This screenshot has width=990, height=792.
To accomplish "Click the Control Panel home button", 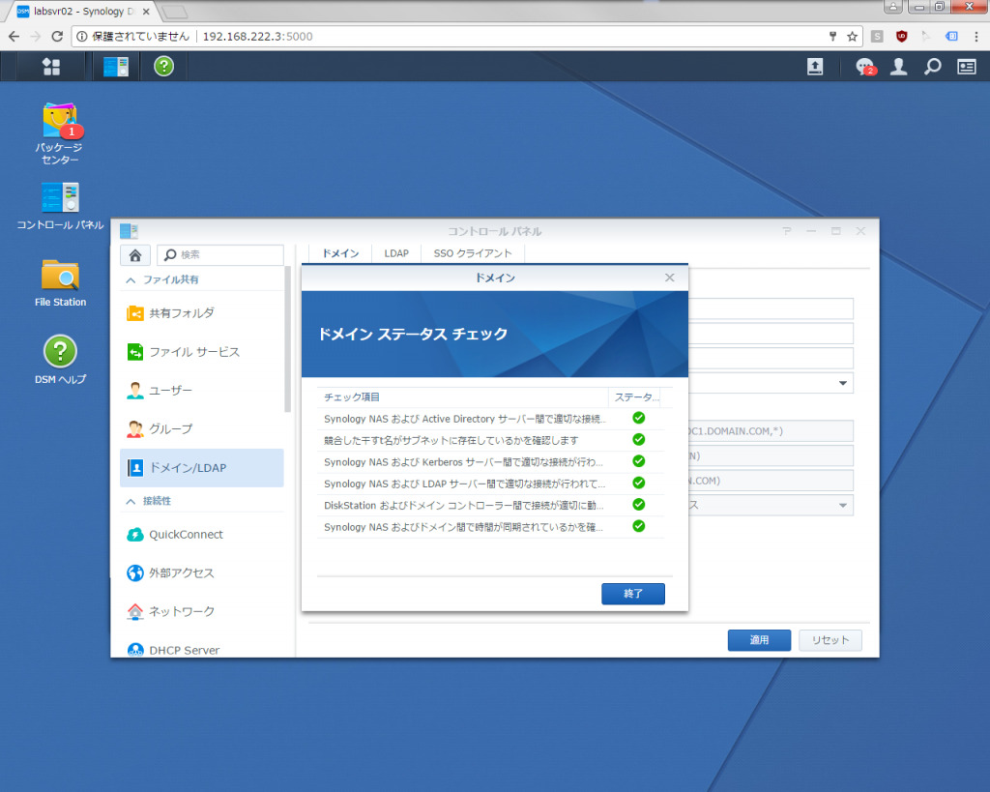I will [x=135, y=255].
